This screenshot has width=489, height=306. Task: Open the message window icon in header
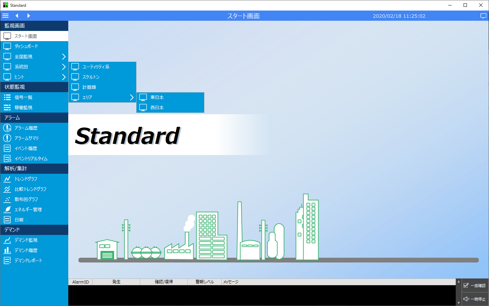click(483, 16)
